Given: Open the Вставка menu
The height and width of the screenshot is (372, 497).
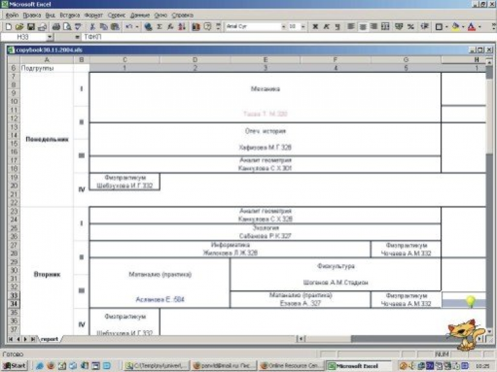Looking at the screenshot, I should click(x=70, y=15).
